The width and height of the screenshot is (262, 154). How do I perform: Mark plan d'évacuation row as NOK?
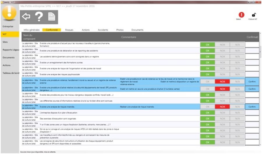click(x=222, y=113)
